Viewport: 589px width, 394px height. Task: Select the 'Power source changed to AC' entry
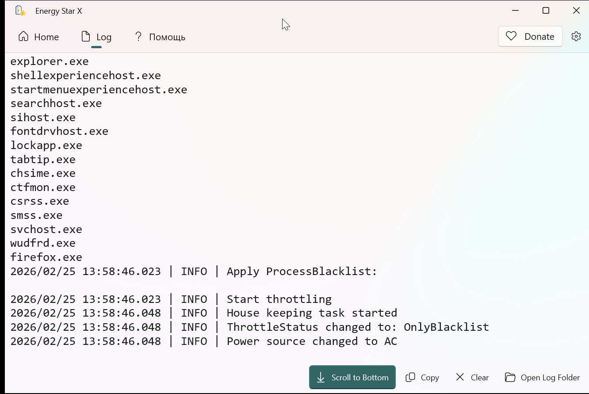click(x=312, y=341)
